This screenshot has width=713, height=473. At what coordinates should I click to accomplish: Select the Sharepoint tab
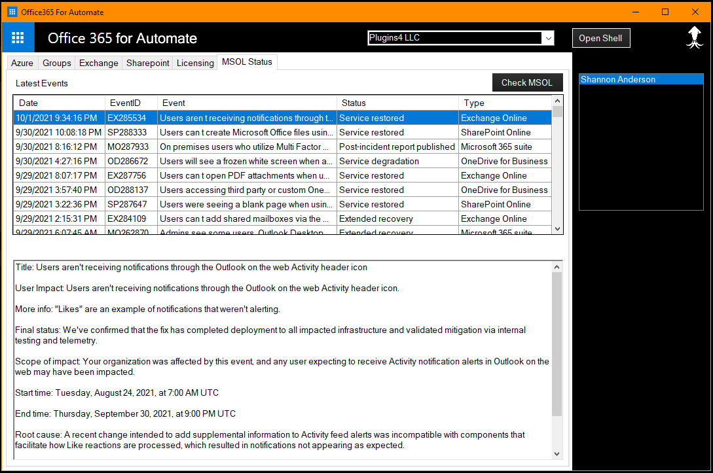tap(148, 63)
